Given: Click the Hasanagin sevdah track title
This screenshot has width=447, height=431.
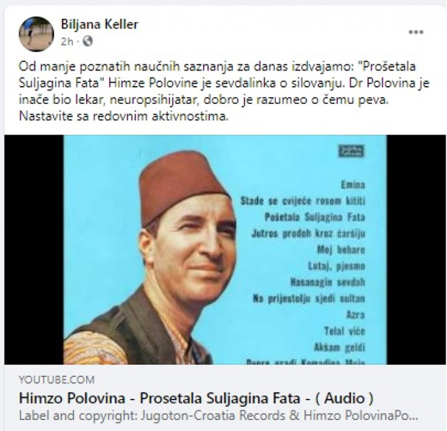Looking at the screenshot, I should 327,282.
